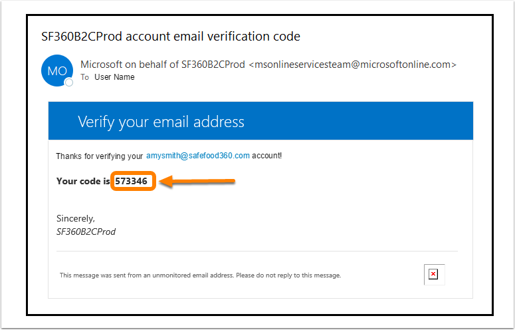Click the presence status dot on avatar
The image size is (515, 330).
68,82
